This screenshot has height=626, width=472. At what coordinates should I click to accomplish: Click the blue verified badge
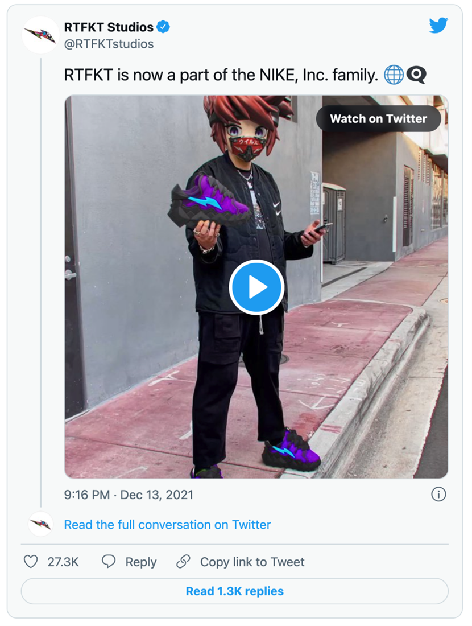164,27
